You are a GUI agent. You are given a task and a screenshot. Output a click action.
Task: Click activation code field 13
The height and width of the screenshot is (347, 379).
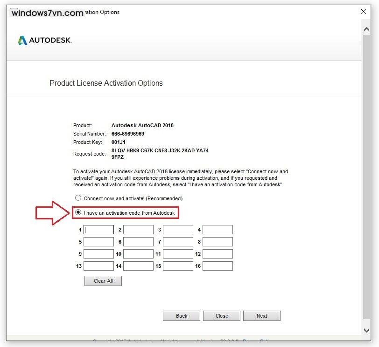point(98,265)
